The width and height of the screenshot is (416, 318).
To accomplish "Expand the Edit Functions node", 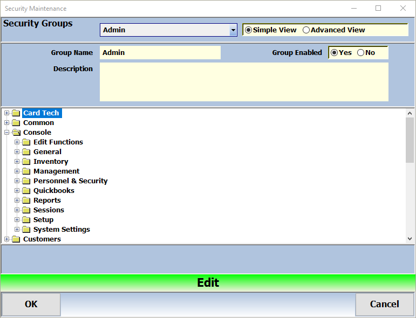I will 17,142.
